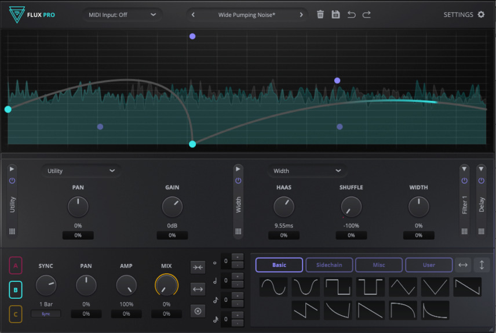The width and height of the screenshot is (496, 333).
Task: Toggle the Filter 1 power button
Action: click(464, 180)
